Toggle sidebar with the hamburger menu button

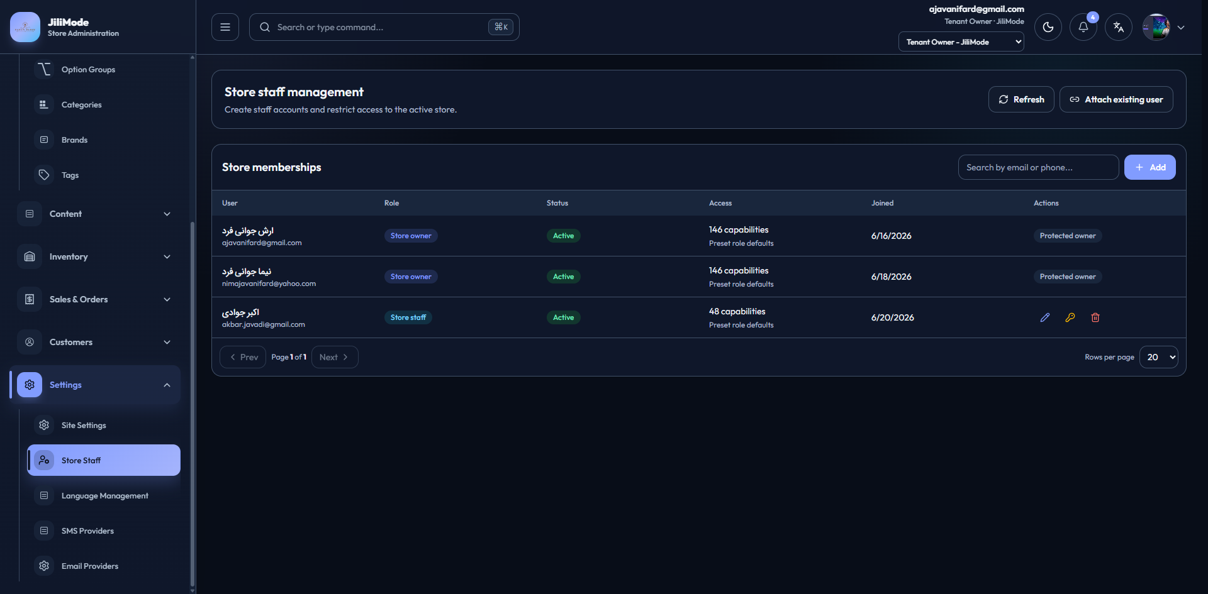[x=225, y=27]
